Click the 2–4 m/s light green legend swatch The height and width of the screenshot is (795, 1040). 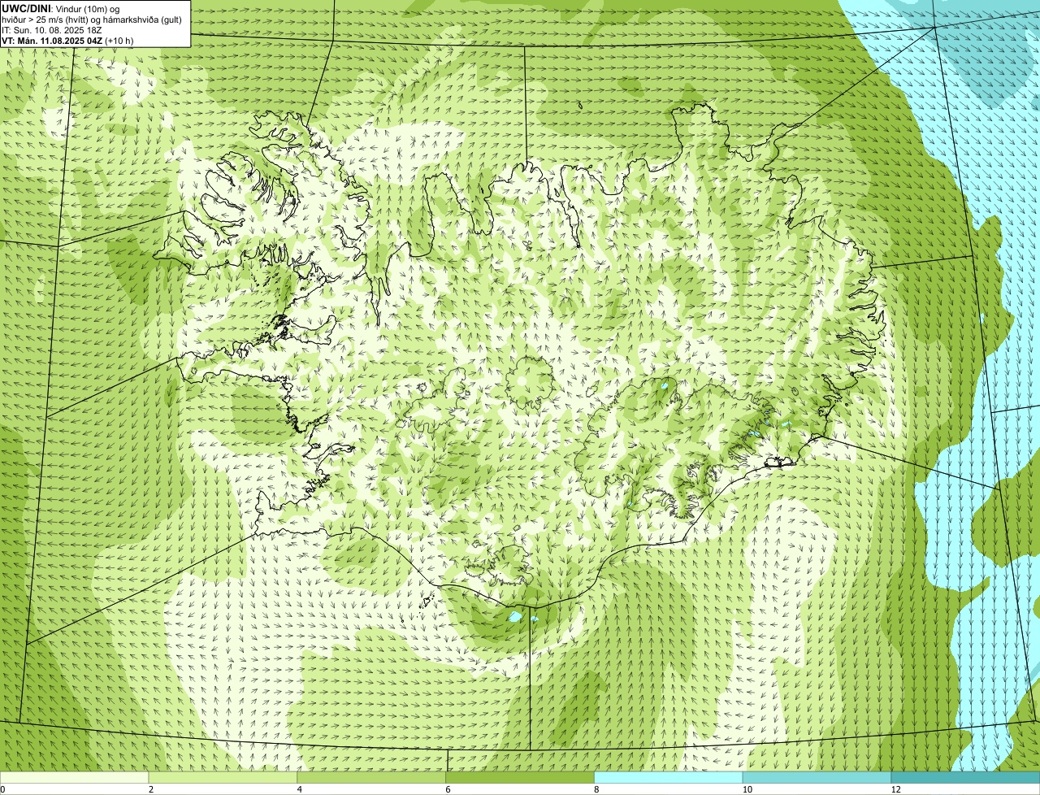point(223,777)
